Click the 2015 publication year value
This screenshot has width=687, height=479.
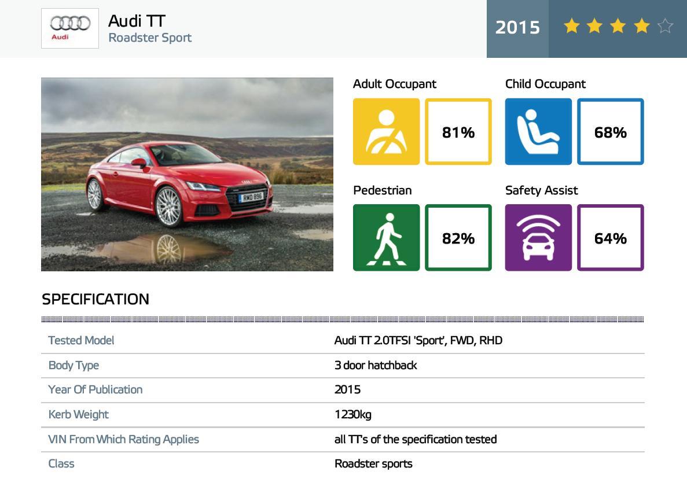pos(347,390)
